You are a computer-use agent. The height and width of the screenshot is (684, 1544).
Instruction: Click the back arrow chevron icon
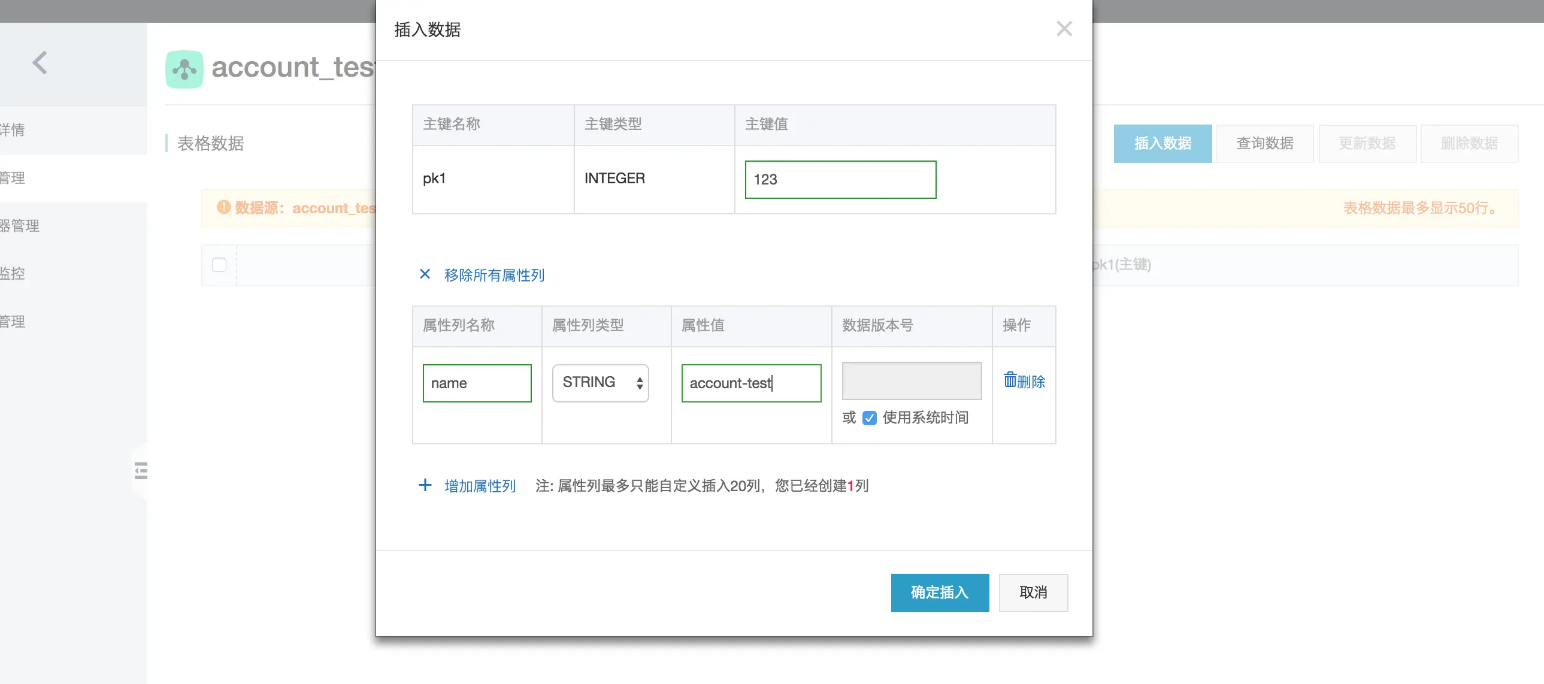pos(40,62)
